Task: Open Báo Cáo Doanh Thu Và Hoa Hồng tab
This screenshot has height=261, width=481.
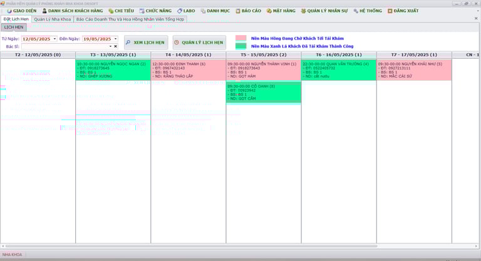Action: 130,19
